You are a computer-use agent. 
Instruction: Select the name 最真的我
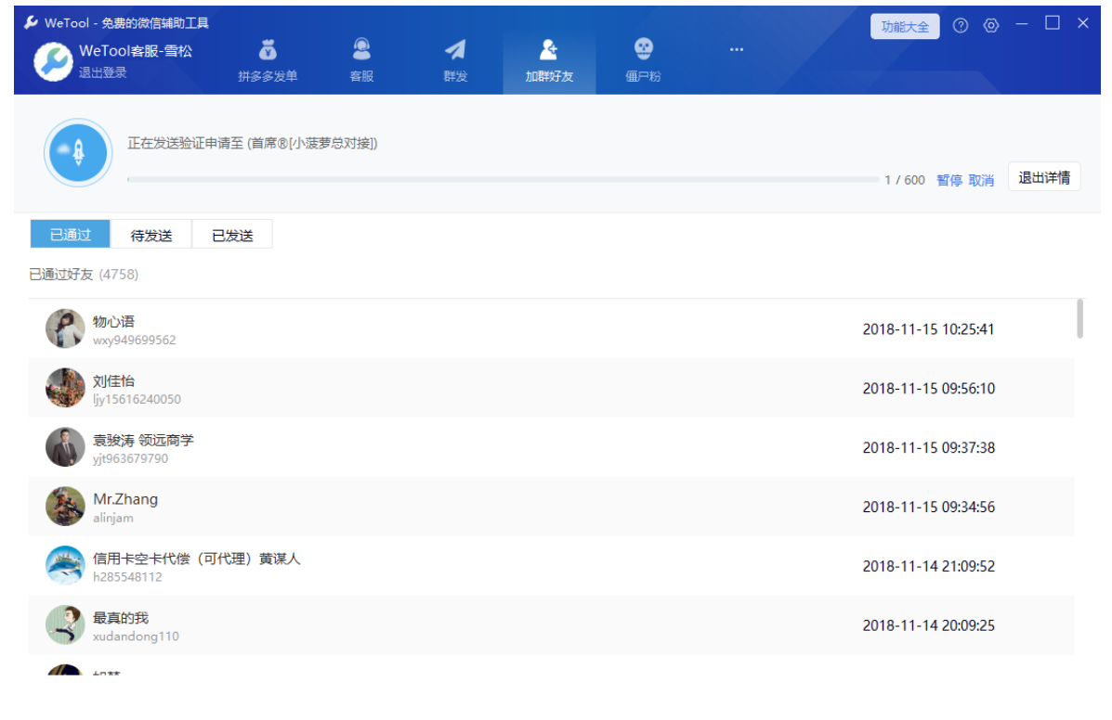pos(121,618)
